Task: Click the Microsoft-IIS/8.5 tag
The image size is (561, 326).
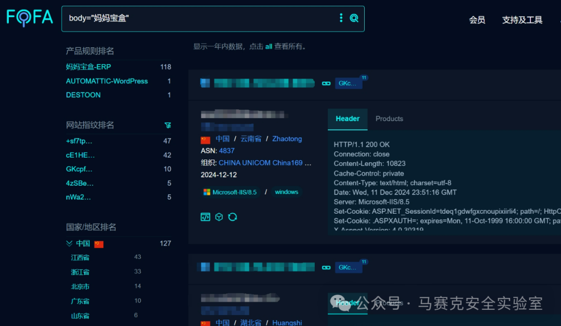Action: pyautogui.click(x=230, y=192)
